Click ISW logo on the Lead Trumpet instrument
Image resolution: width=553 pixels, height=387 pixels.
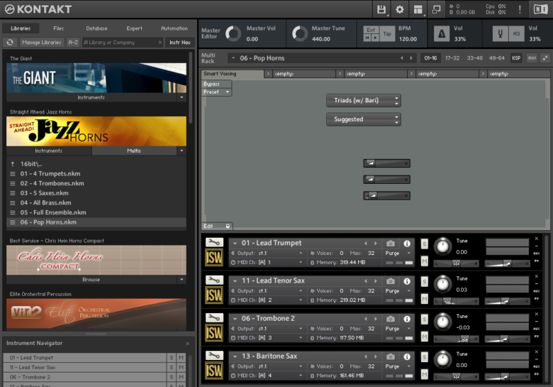tap(214, 258)
